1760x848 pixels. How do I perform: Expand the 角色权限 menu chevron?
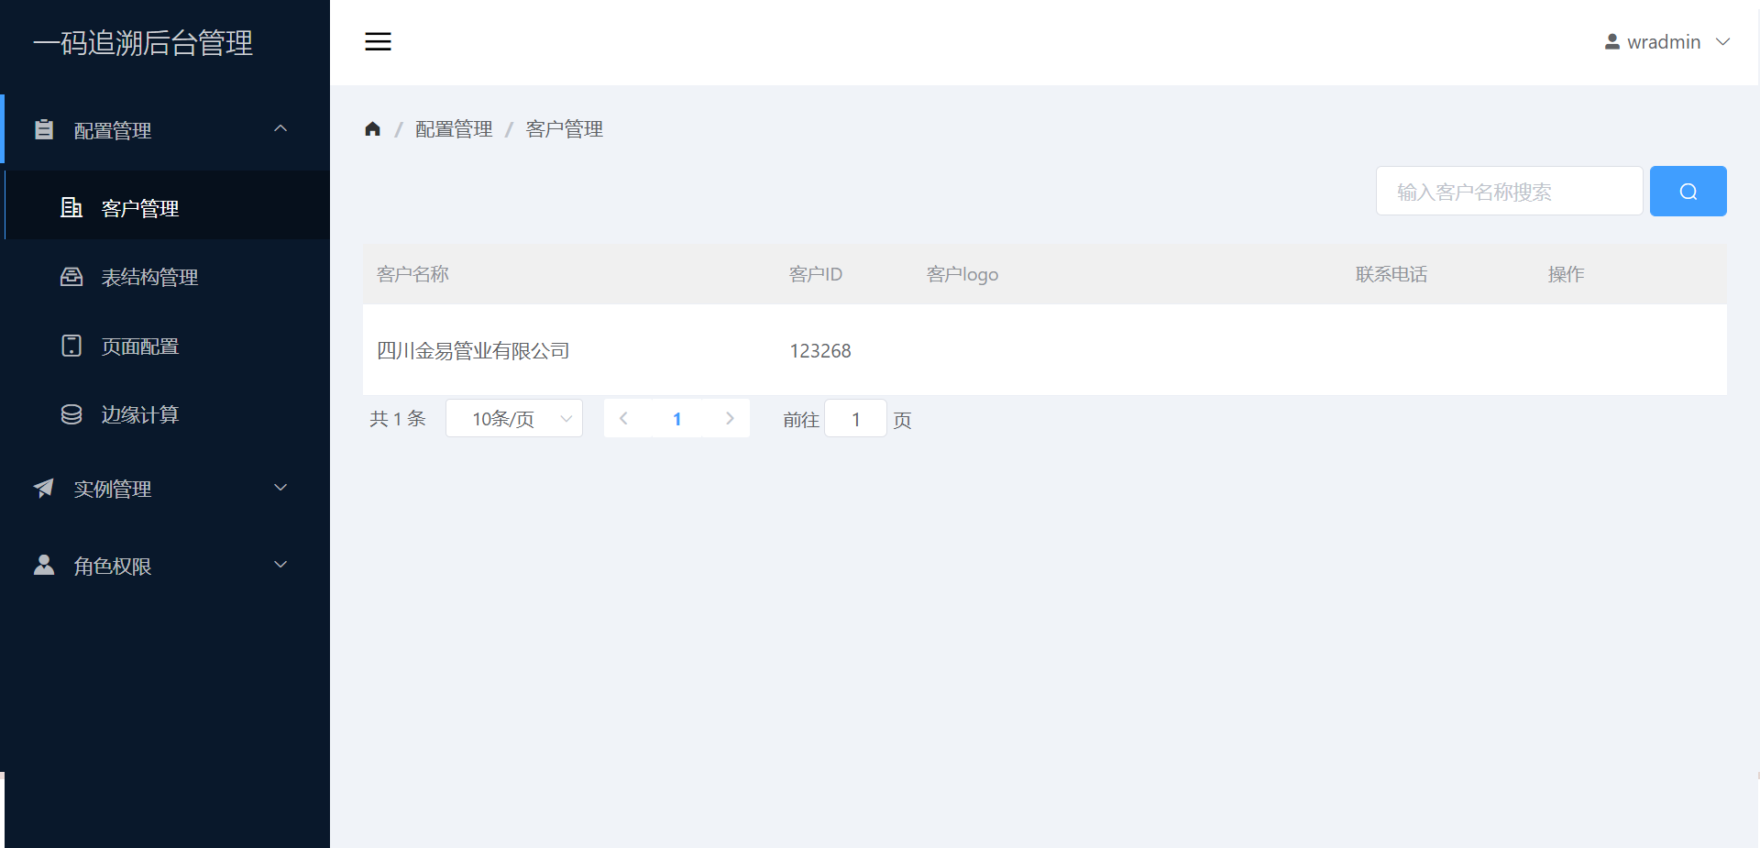pos(280,565)
